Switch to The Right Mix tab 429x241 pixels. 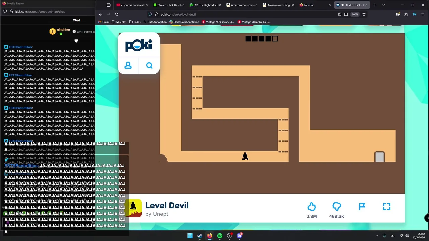[x=205, y=5]
